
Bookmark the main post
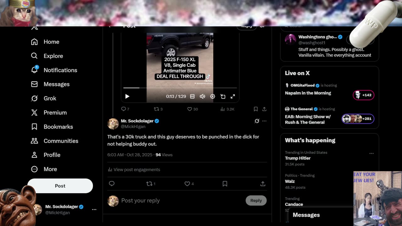(x=225, y=184)
